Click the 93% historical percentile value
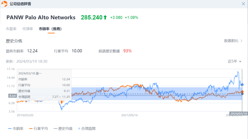248x139 pixels. (x=127, y=51)
